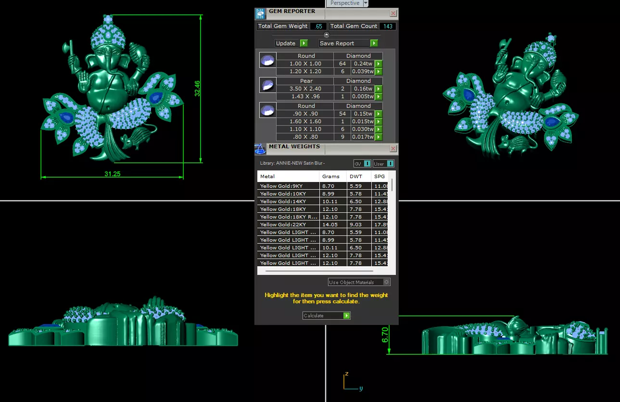Click the green arrow beside Calculate
Screen dimensions: 620x402
(347, 316)
